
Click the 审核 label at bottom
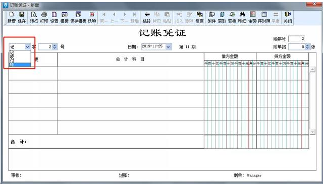tap(16, 175)
